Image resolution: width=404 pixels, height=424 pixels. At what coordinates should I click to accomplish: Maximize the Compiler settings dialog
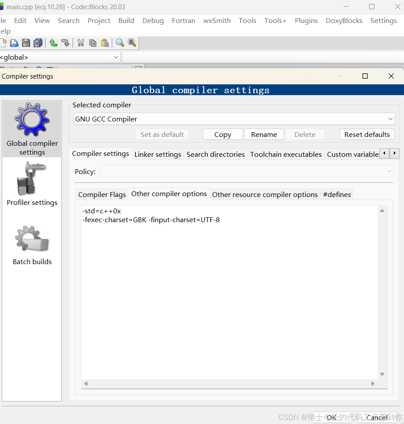365,76
